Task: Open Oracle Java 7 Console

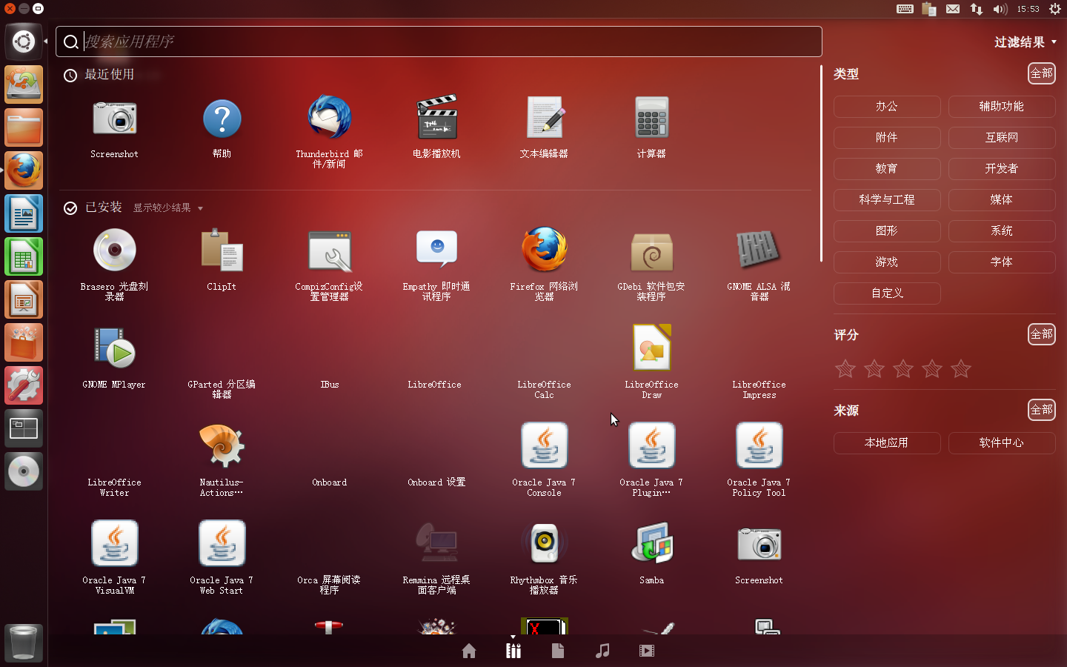Action: pos(544,459)
